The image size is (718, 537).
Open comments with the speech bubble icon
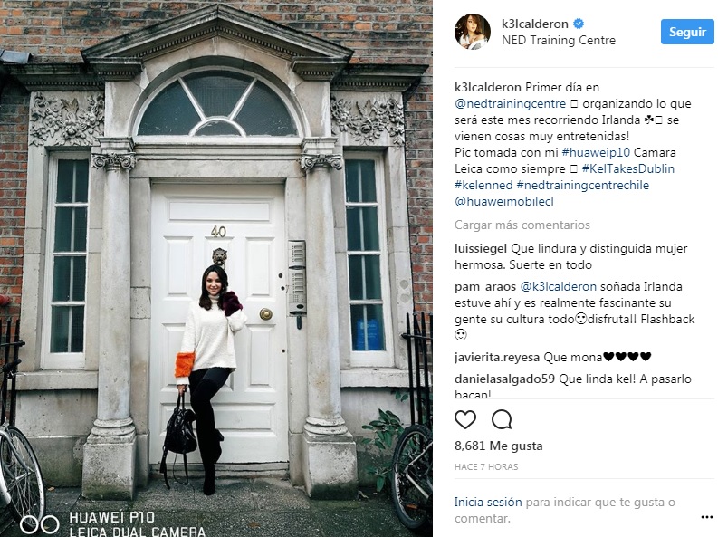pyautogui.click(x=502, y=419)
